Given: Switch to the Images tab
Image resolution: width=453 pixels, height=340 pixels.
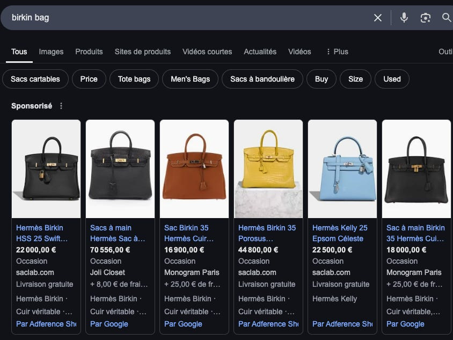Looking at the screenshot, I should (51, 52).
